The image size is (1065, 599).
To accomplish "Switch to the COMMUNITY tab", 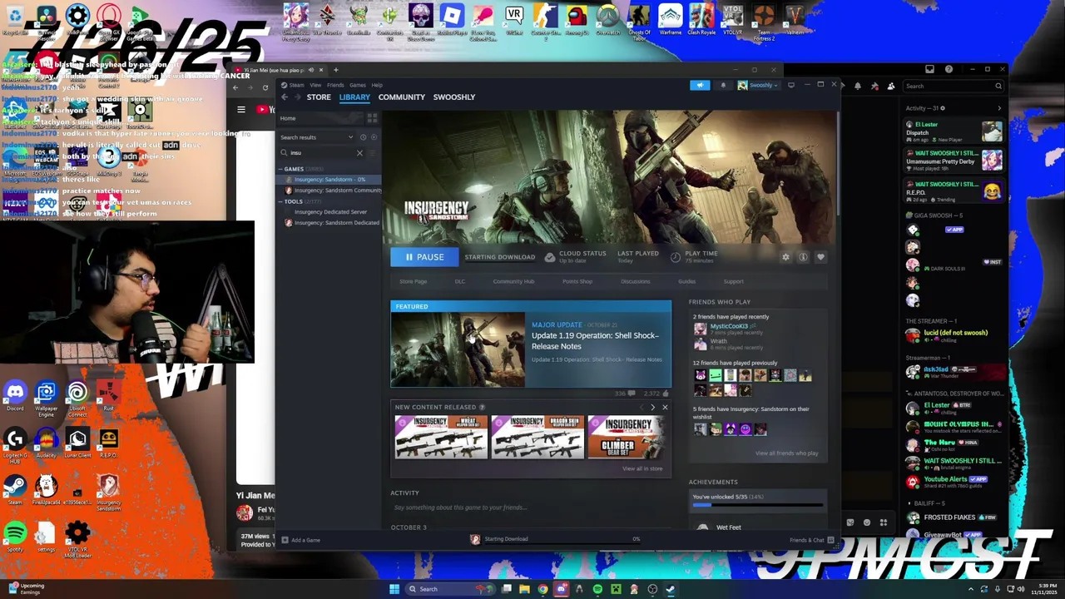I will (401, 97).
